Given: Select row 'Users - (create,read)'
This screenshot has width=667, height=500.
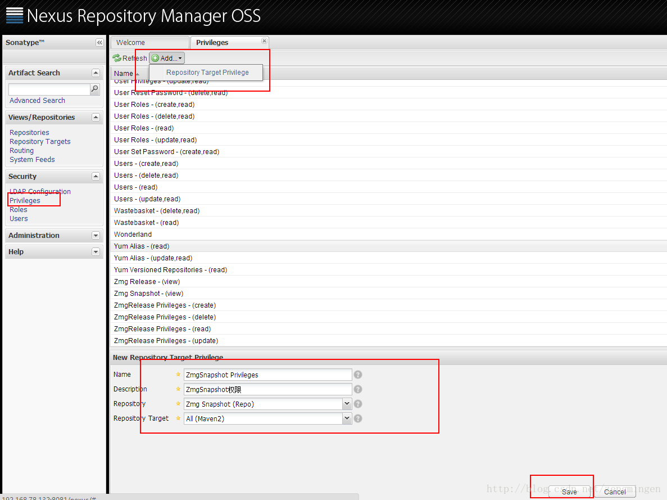Looking at the screenshot, I should (388, 164).
